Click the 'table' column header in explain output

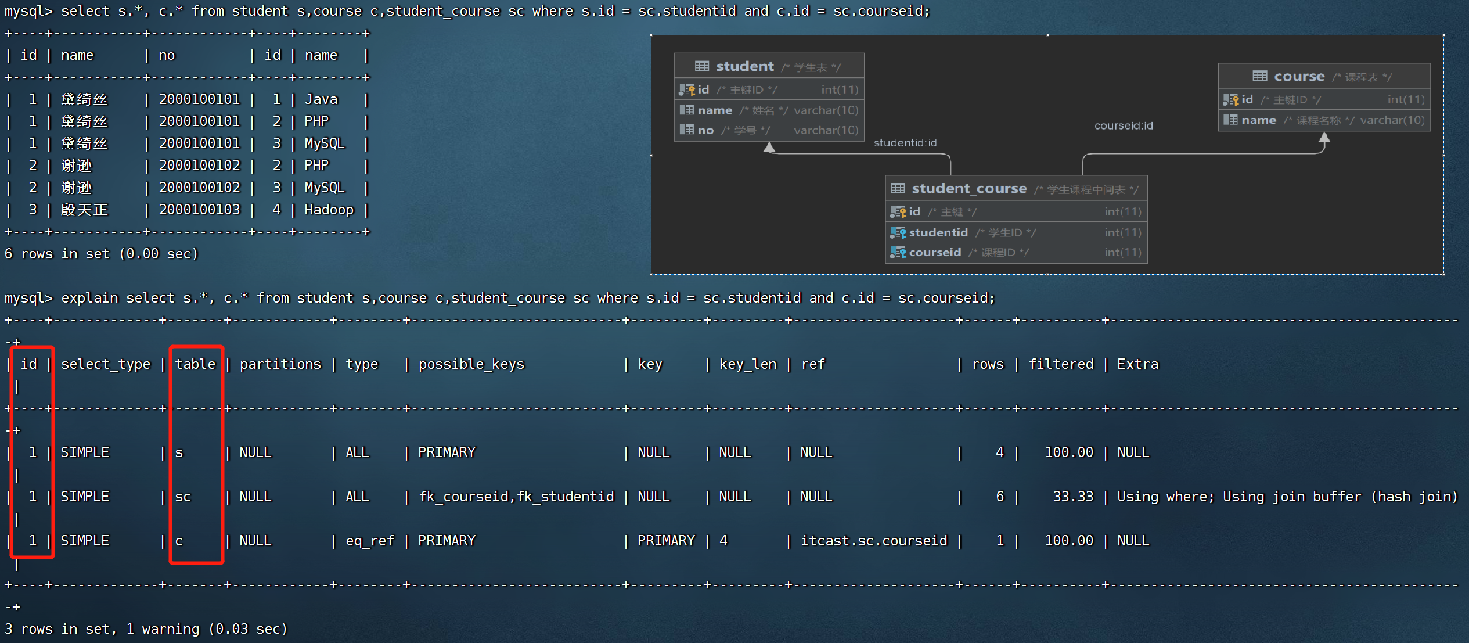coord(195,364)
